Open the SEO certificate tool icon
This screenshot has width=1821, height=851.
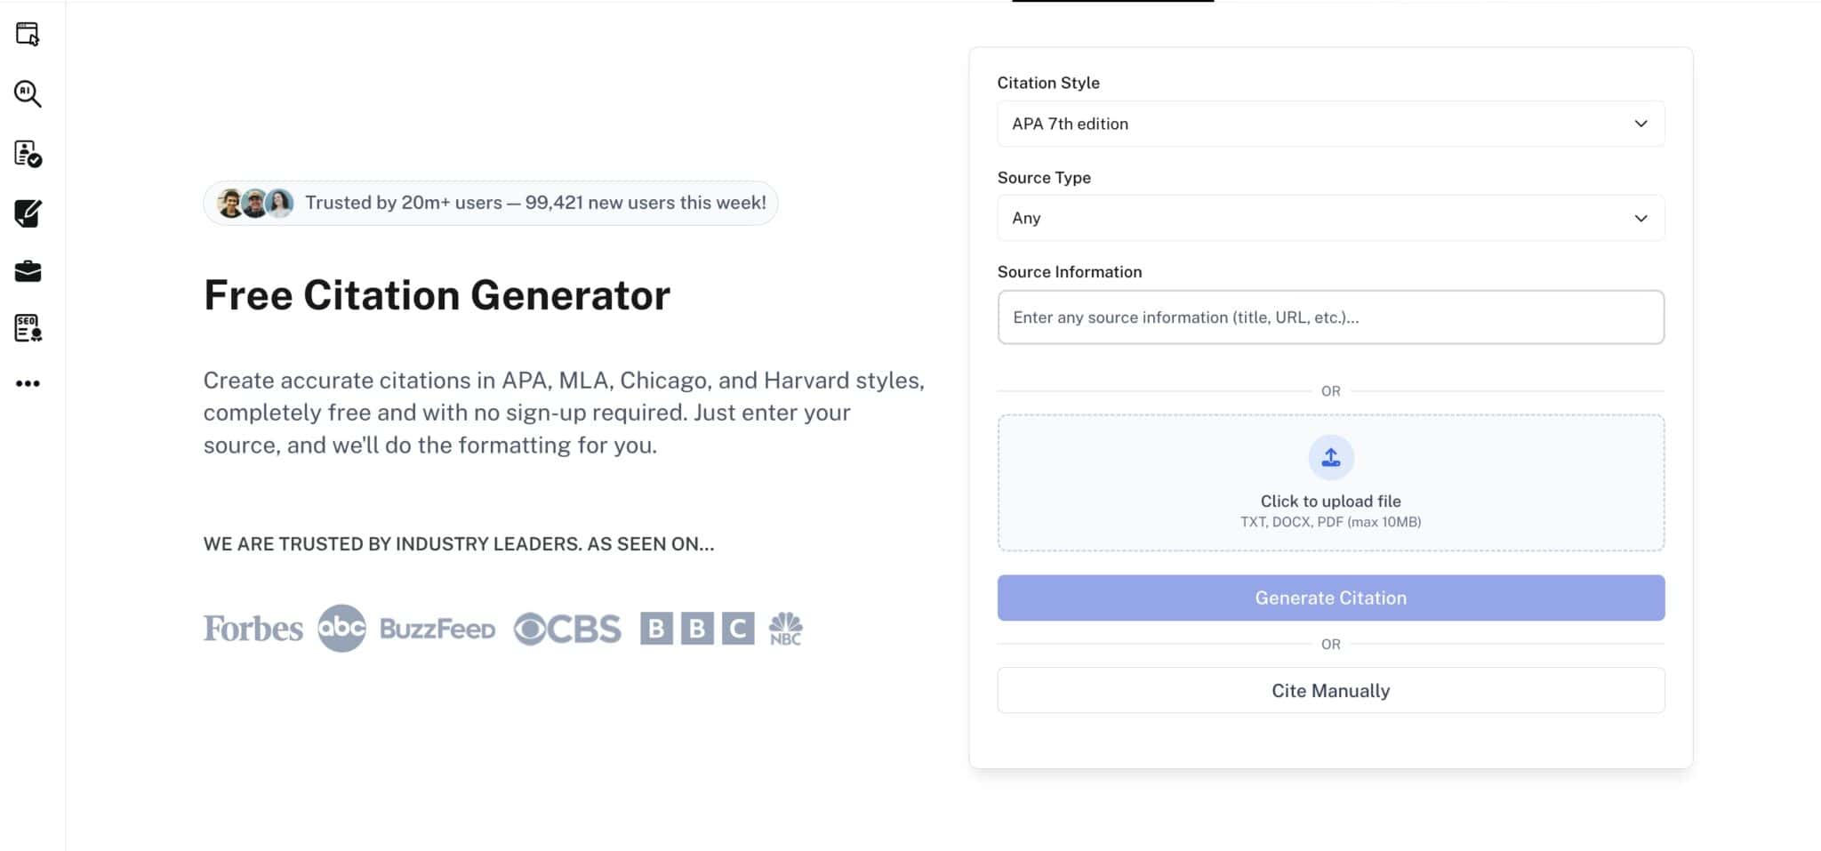(x=28, y=328)
